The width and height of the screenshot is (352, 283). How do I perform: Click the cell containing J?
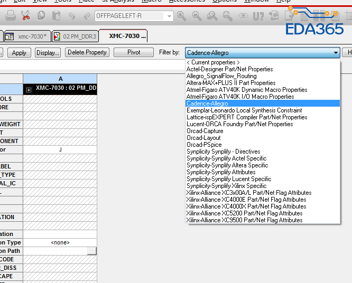60,149
